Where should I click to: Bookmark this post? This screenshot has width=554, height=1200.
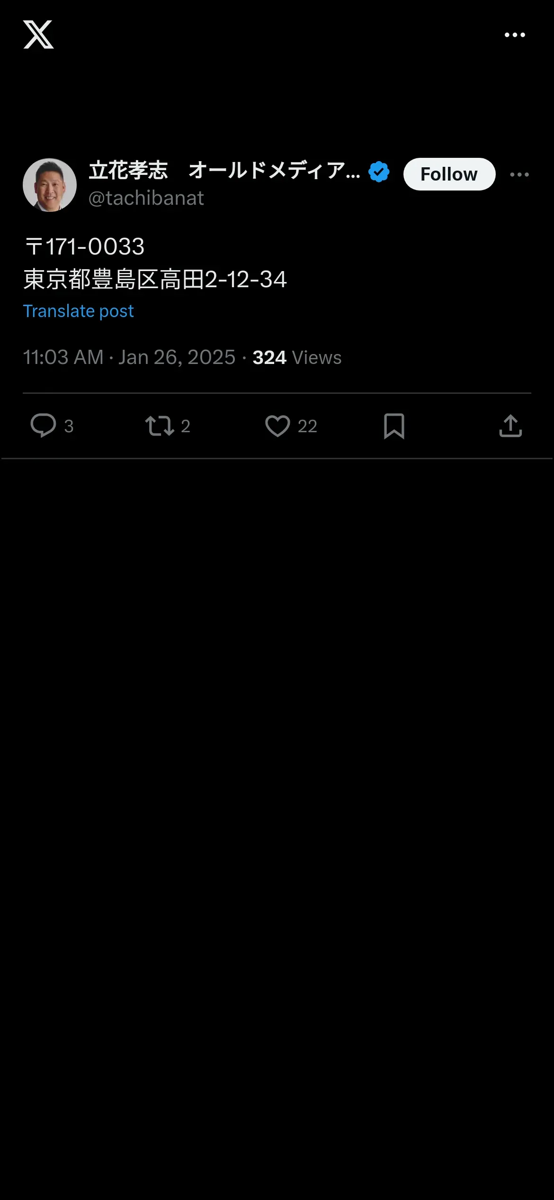point(394,426)
